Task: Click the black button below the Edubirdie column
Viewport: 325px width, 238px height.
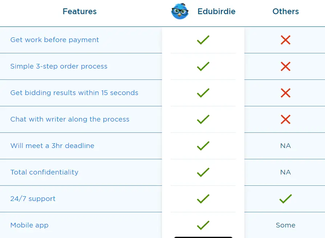Action: pyautogui.click(x=203, y=237)
